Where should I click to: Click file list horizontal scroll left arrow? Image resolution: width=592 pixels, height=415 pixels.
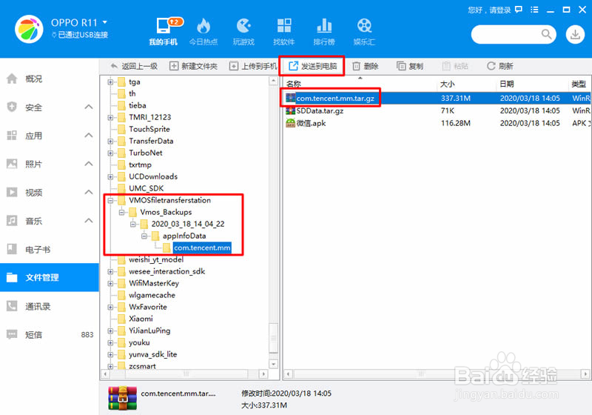[289, 374]
